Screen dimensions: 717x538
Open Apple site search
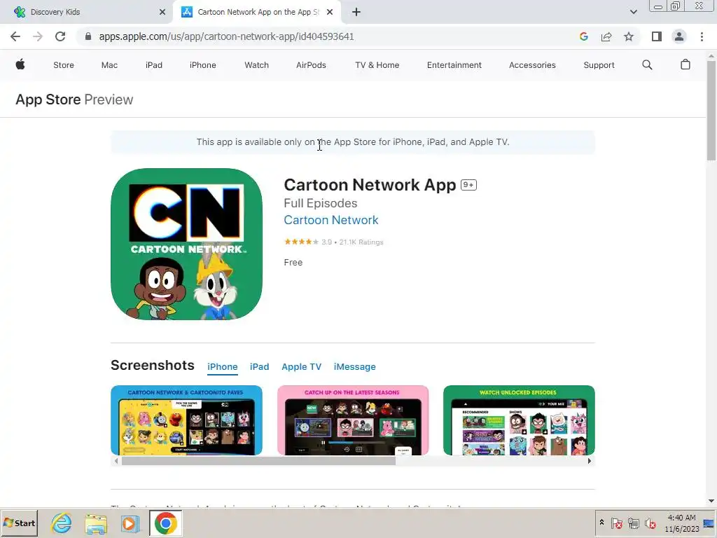[647, 65]
